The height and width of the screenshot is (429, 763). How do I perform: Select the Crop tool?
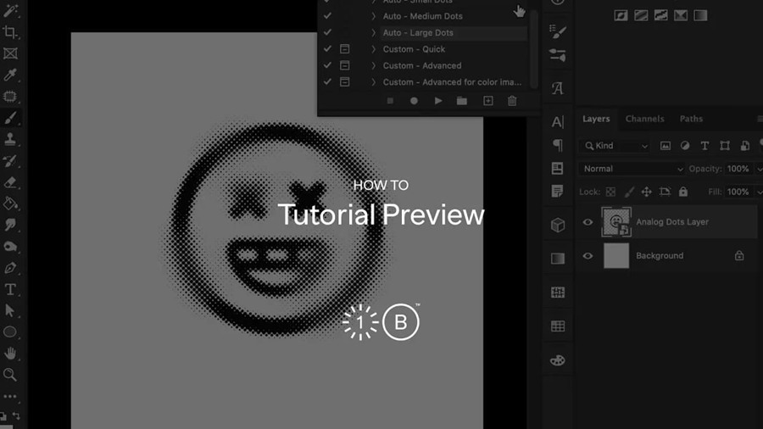(10, 32)
